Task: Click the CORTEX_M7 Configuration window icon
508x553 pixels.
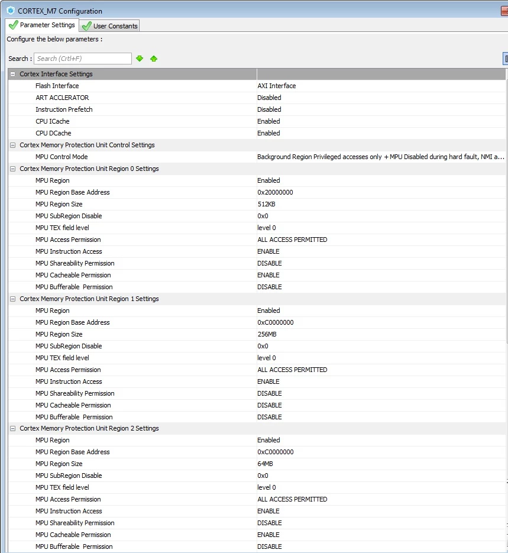Action: pyautogui.click(x=11, y=11)
